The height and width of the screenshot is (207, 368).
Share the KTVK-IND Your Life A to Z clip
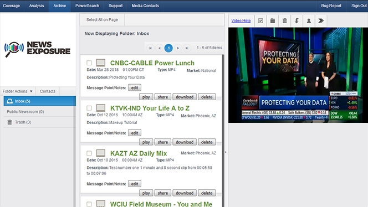point(162,142)
